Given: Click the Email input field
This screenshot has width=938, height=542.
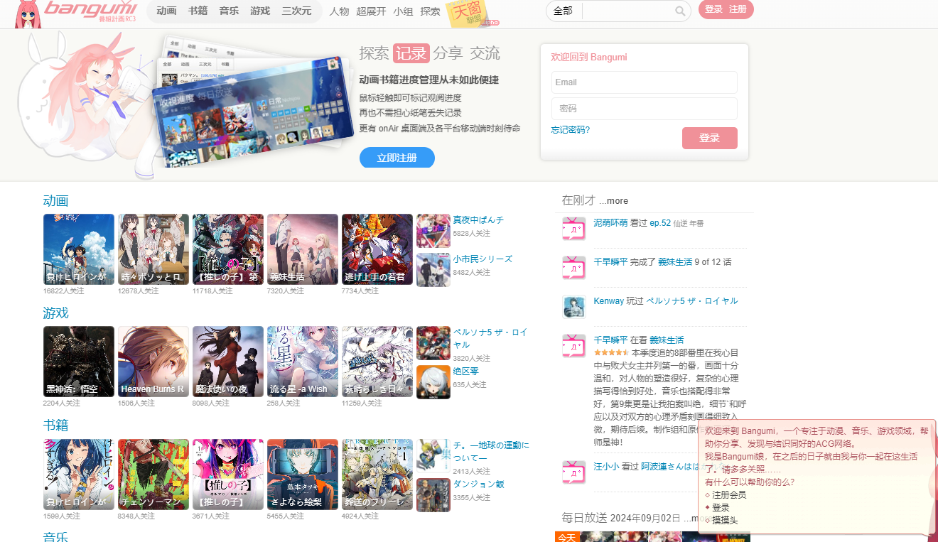Looking at the screenshot, I should click(644, 82).
